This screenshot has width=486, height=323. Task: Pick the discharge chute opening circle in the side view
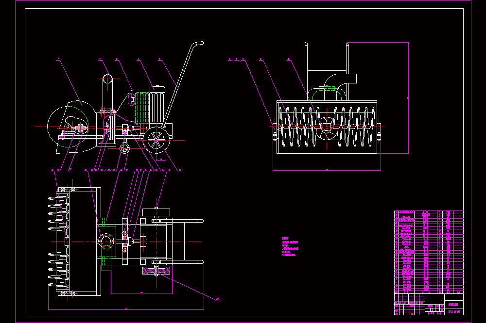[107, 79]
